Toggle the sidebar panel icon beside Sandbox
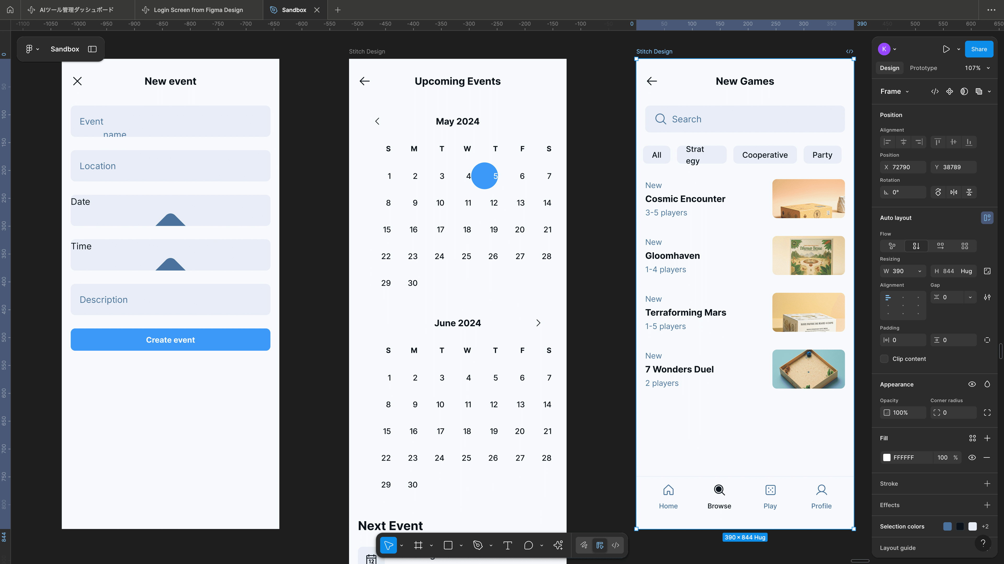The height and width of the screenshot is (564, 1004). pos(92,49)
